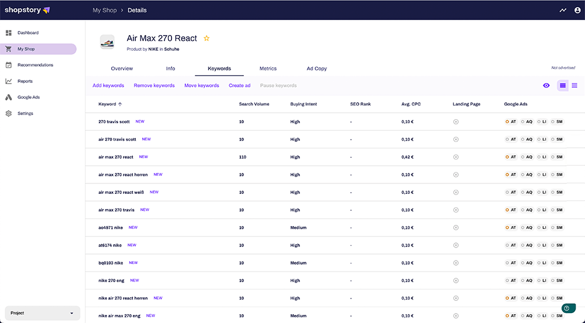This screenshot has height=323, width=585.
Task: Select the comfortable row density view
Action: click(x=563, y=86)
